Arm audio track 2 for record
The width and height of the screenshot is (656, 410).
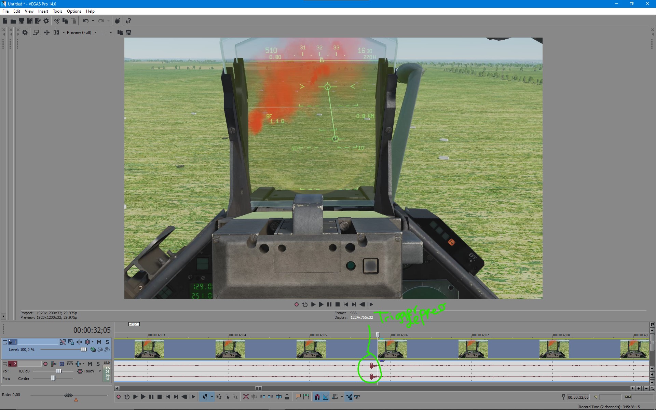point(45,364)
